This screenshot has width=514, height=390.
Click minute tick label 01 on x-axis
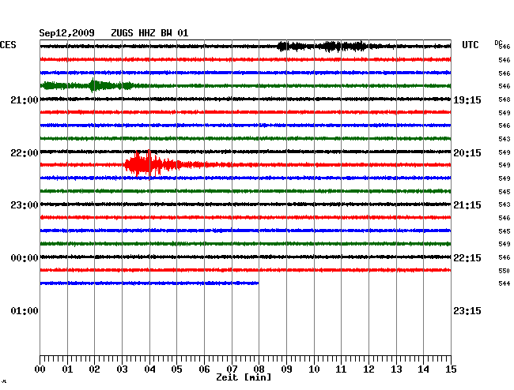coord(67,369)
